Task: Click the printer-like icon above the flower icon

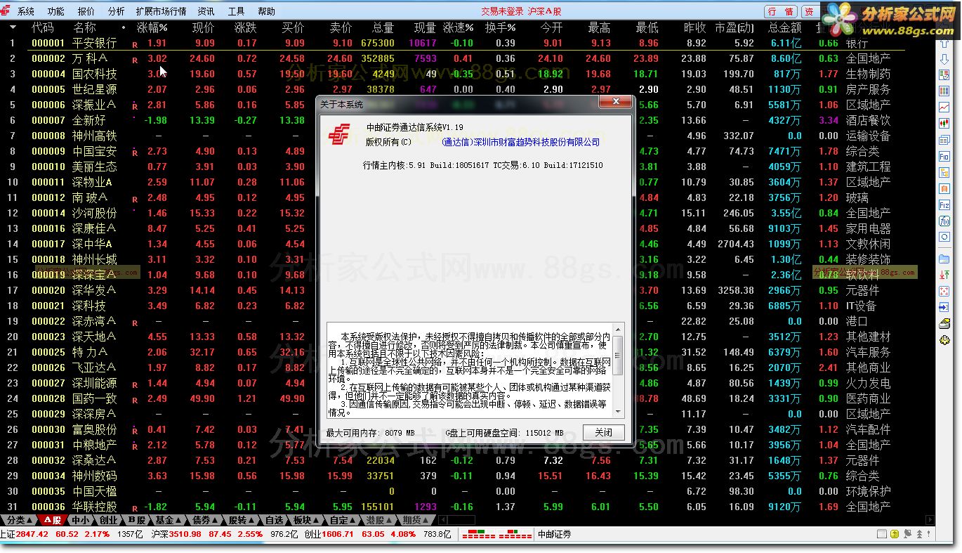Action: pyautogui.click(x=944, y=324)
